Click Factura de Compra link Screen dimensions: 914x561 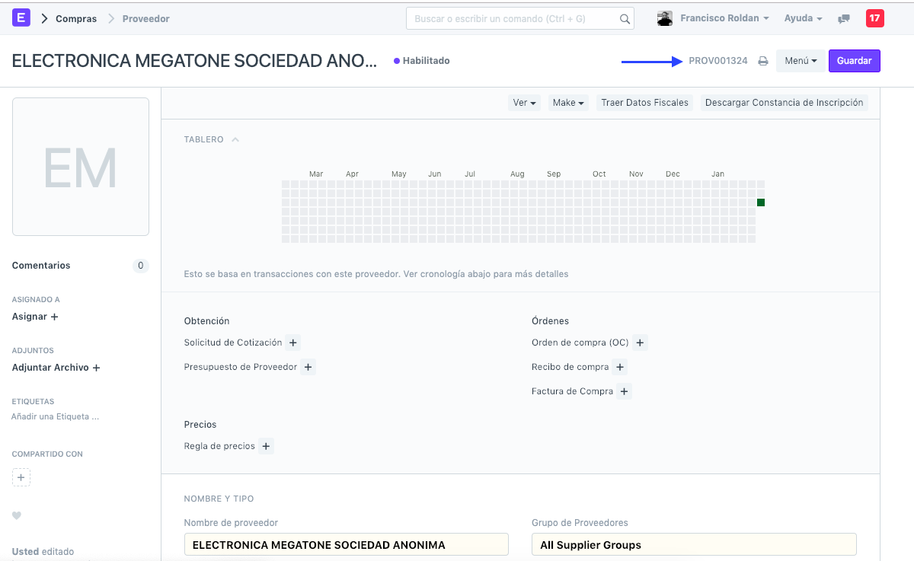(572, 392)
